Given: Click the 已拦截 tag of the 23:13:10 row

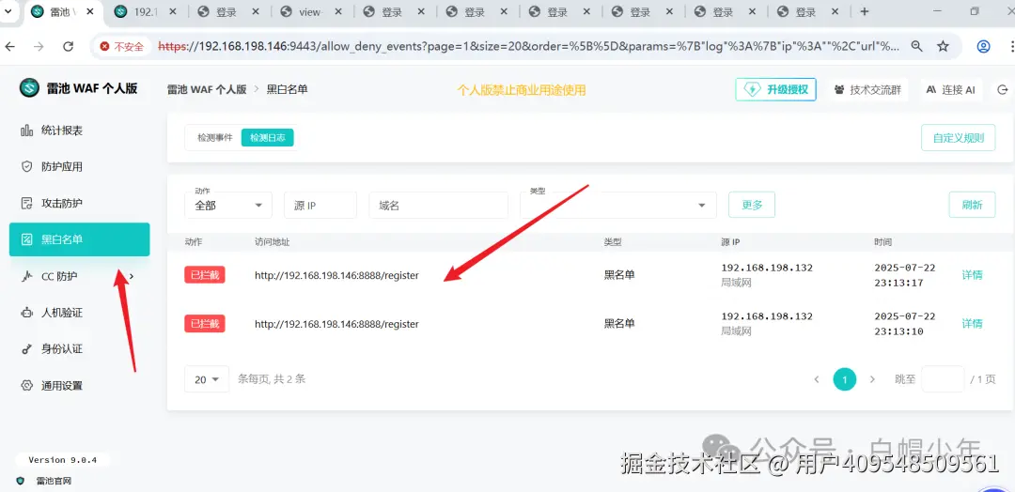Looking at the screenshot, I should pyautogui.click(x=205, y=323).
